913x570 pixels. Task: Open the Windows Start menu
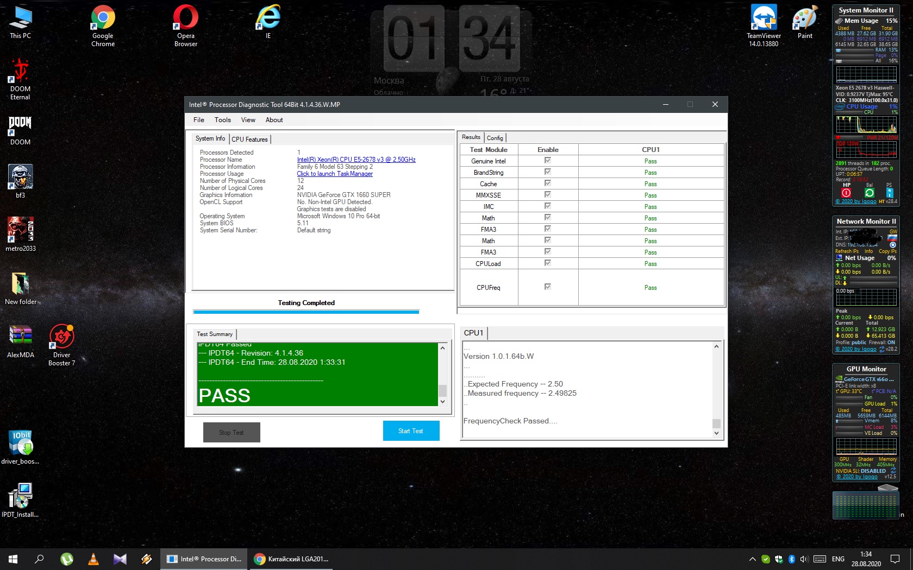point(13,559)
